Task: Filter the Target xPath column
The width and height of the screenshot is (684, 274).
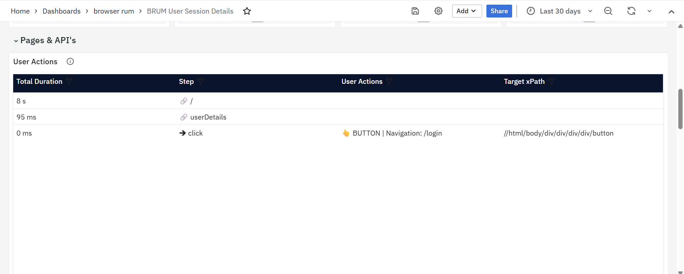Action: 551,82
